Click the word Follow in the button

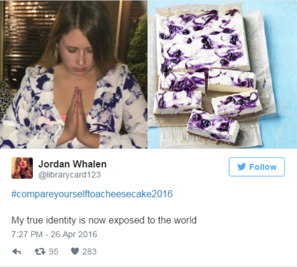pyautogui.click(x=263, y=167)
